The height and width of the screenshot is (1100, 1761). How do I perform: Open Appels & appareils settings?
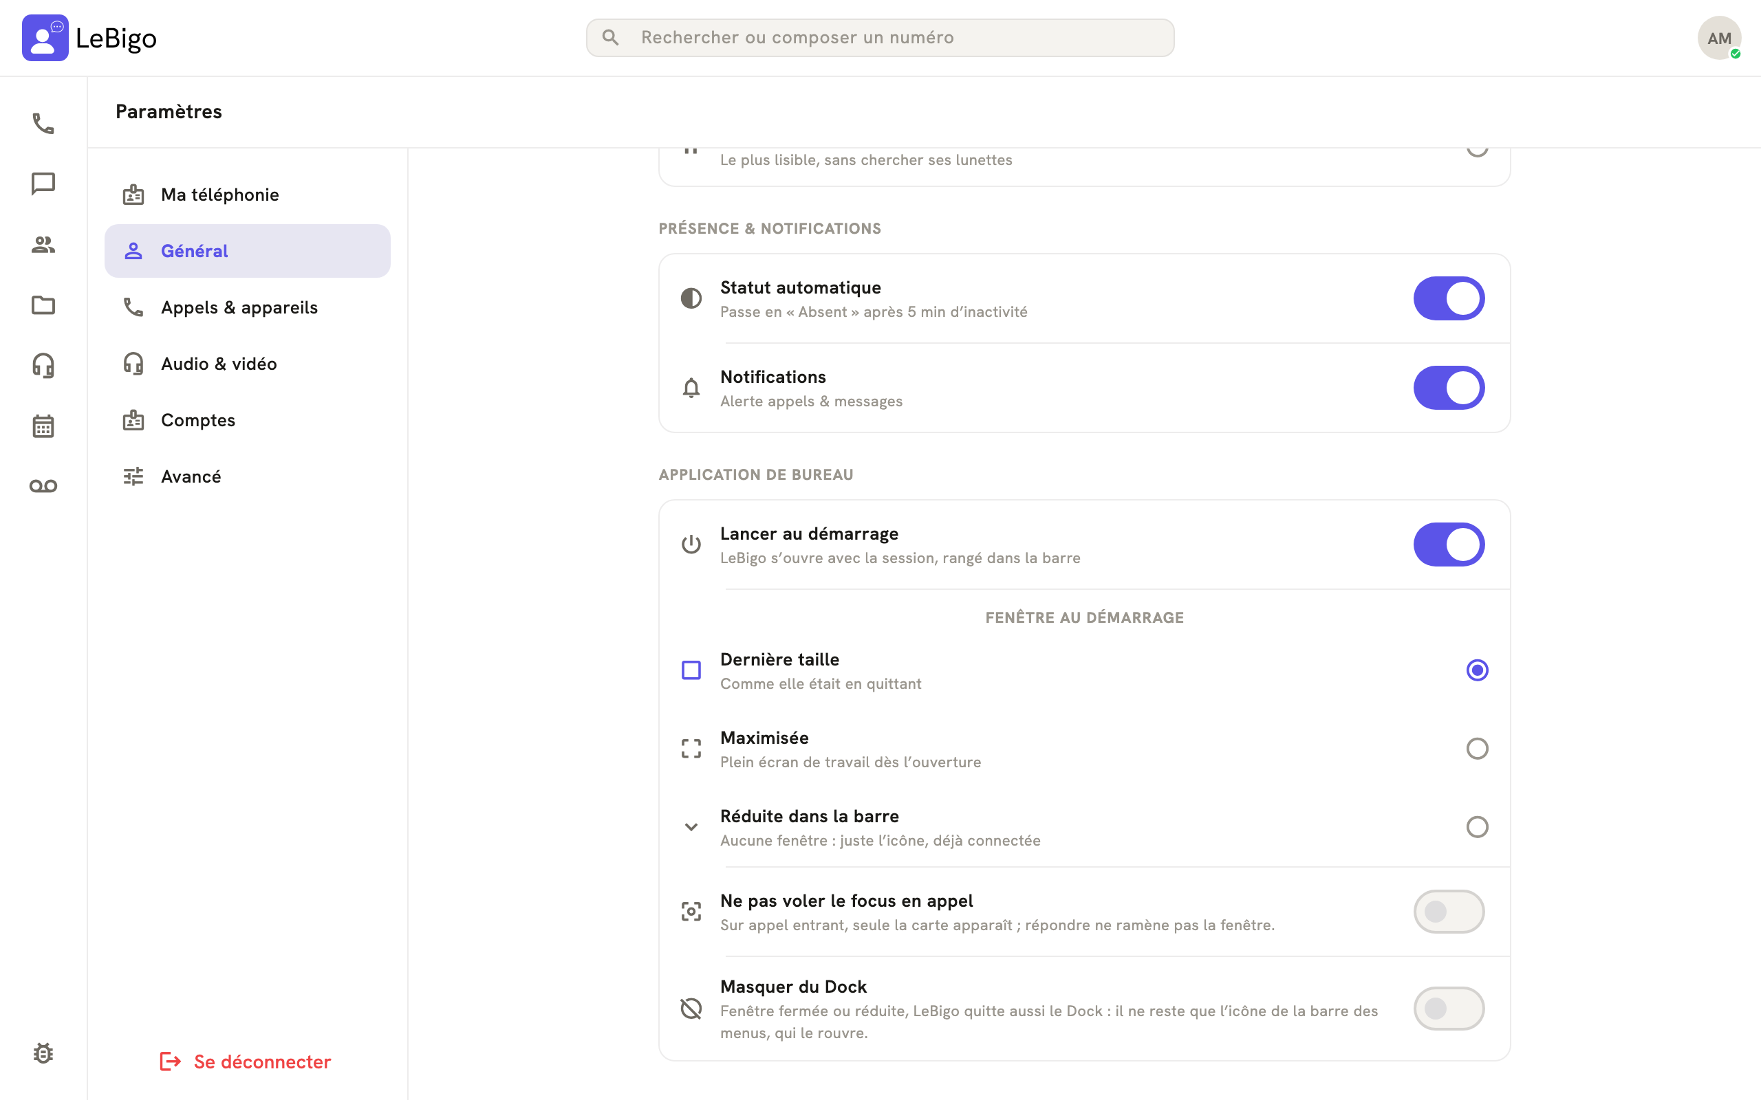tap(248, 307)
